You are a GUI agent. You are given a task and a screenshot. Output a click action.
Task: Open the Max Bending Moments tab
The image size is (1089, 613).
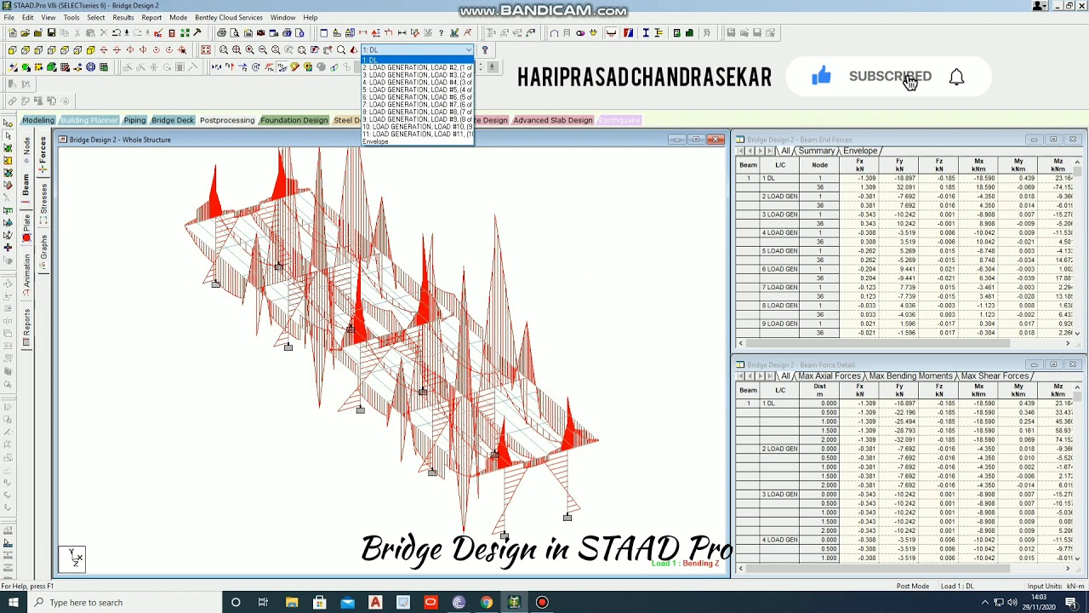click(x=910, y=376)
